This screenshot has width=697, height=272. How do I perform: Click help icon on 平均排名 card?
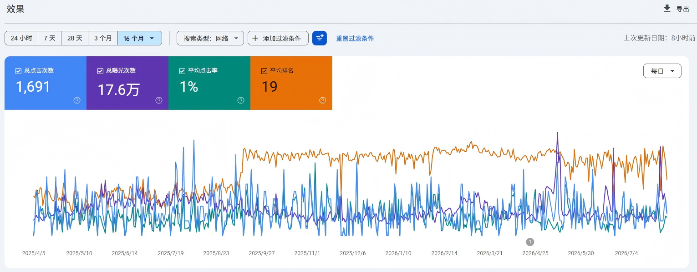tap(323, 100)
